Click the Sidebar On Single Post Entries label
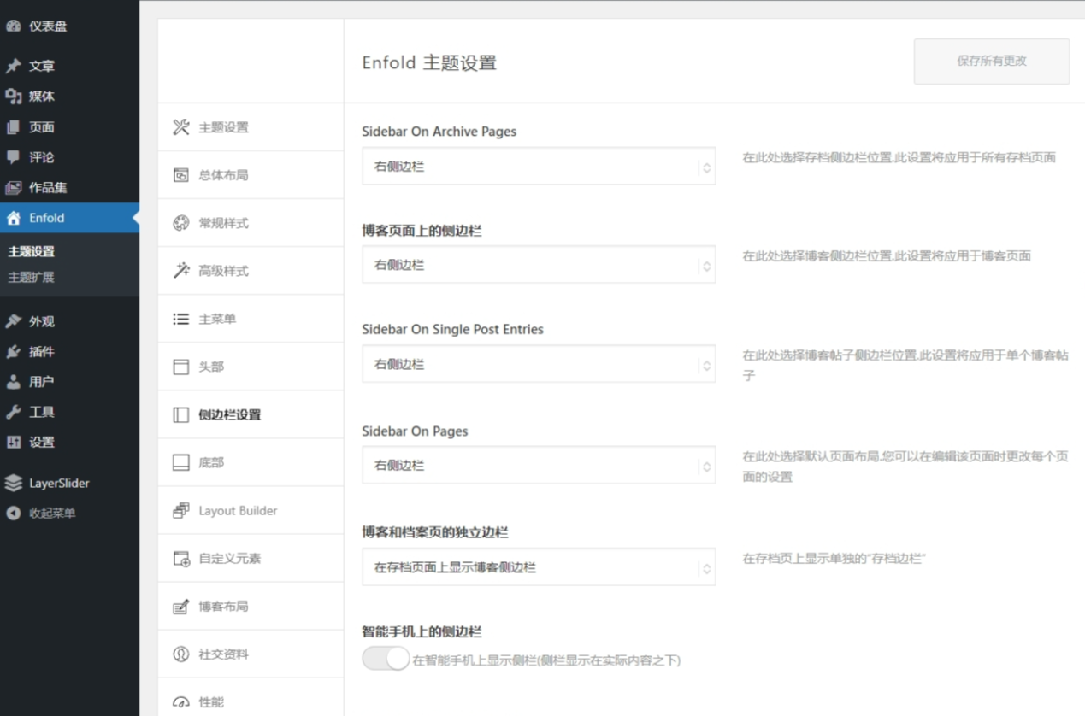 click(x=453, y=329)
